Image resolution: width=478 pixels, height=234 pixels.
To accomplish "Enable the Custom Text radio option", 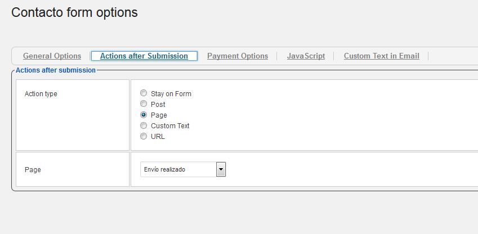I will coord(143,125).
